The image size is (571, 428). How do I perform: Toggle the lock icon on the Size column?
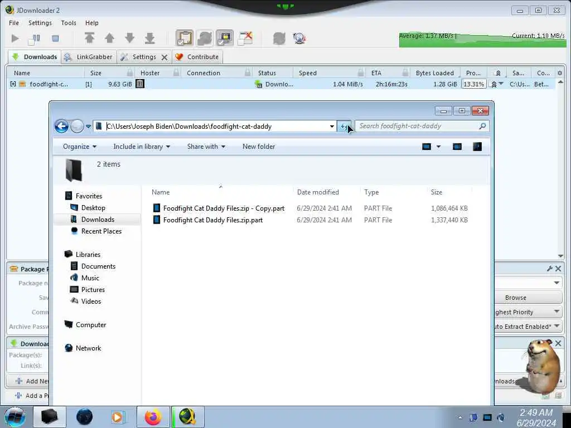pos(130,72)
